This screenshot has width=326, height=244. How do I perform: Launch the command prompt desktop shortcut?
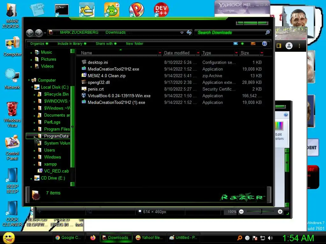(x=62, y=10)
